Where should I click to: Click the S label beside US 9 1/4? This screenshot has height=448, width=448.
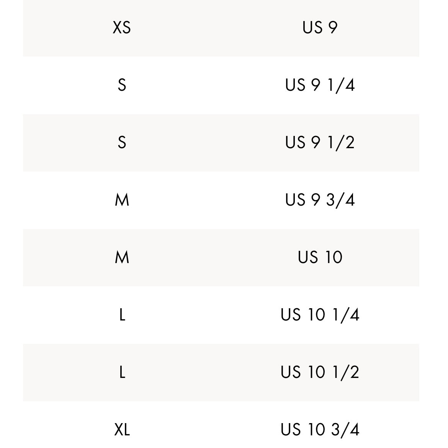[x=122, y=85]
